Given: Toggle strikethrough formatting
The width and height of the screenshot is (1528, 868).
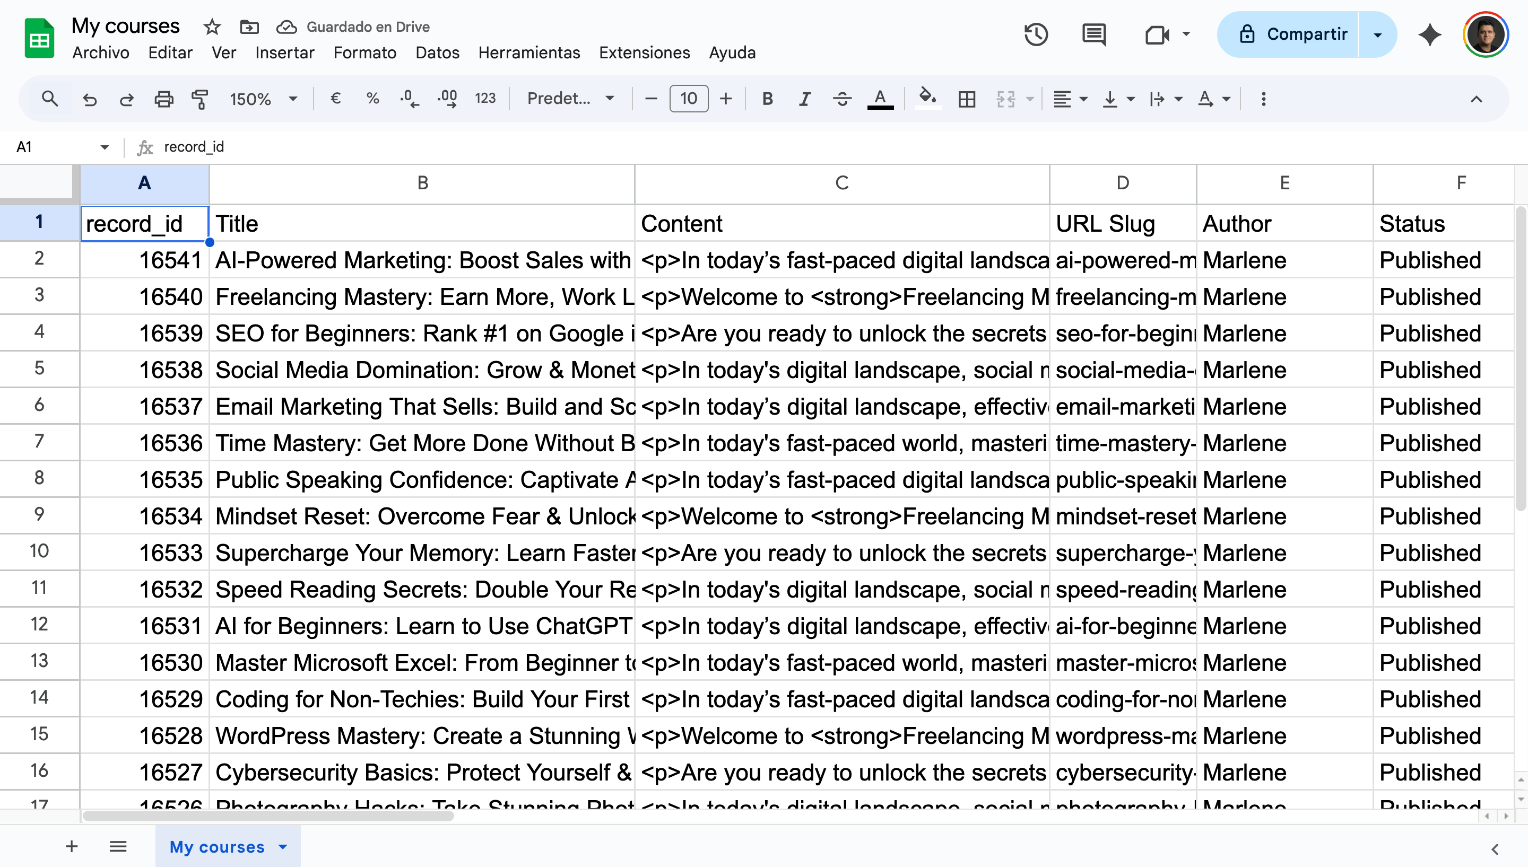Looking at the screenshot, I should coord(841,99).
